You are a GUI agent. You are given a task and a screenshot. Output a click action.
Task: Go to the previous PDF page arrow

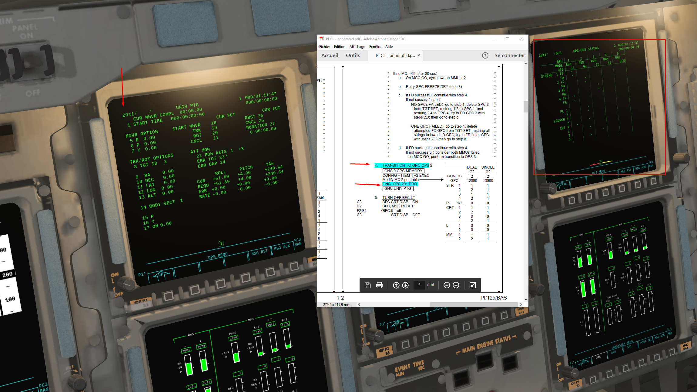click(x=396, y=285)
